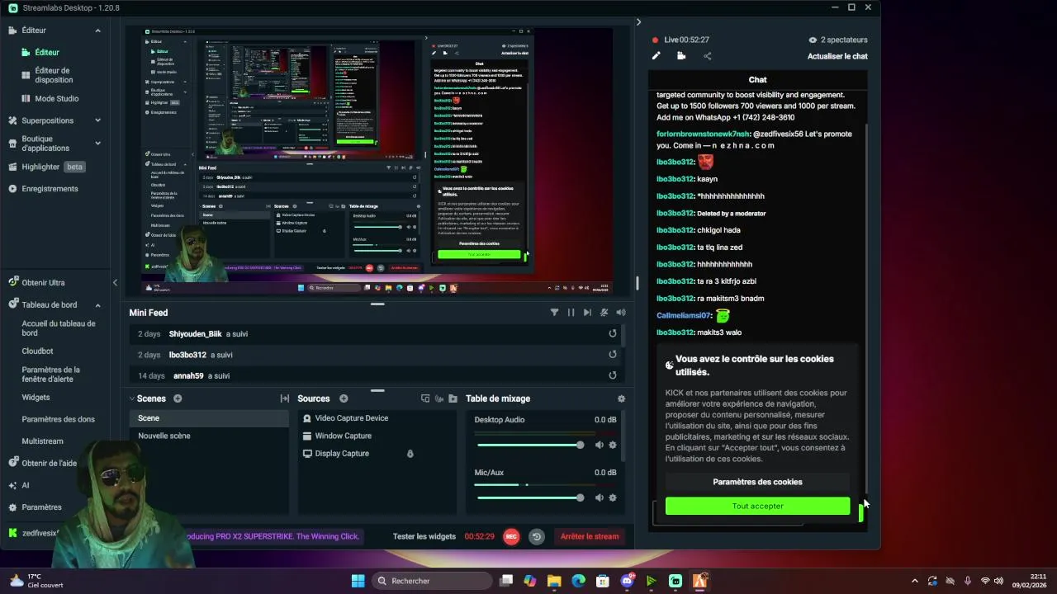Replay annah59 follow alert
This screenshot has height=594, width=1057.
(x=613, y=375)
